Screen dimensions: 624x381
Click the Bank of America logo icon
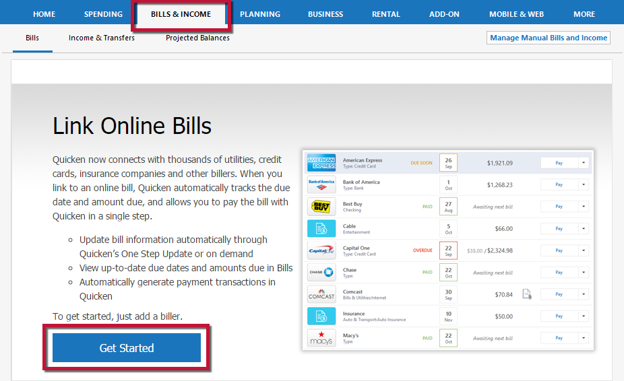pos(321,184)
